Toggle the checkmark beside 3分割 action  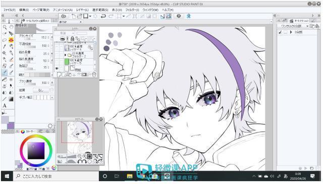tap(280, 32)
